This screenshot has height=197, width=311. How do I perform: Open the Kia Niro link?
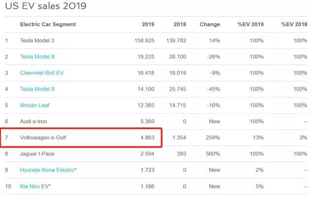(30, 186)
